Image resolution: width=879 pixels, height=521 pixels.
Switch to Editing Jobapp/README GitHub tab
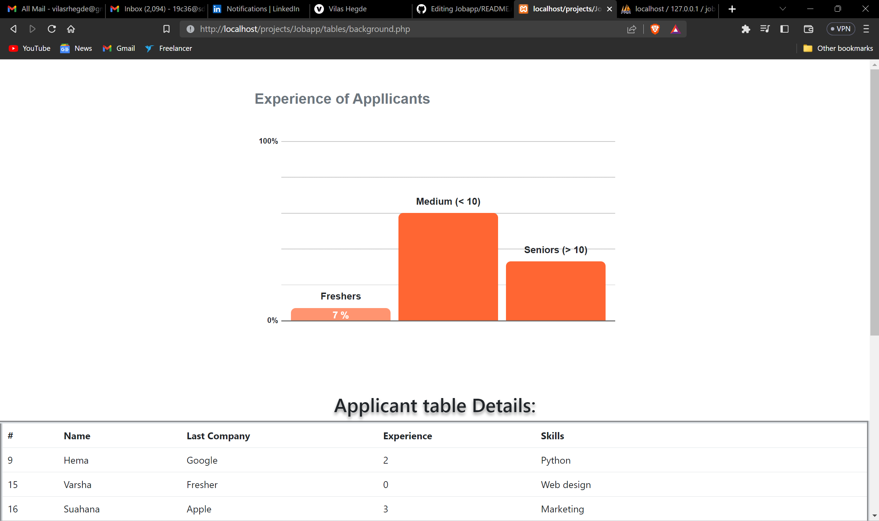463,9
